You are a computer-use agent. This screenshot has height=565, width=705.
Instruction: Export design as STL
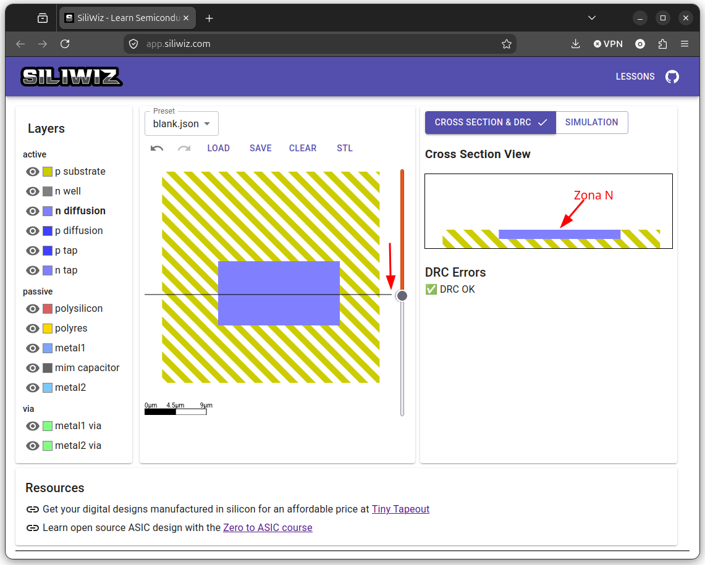point(345,148)
